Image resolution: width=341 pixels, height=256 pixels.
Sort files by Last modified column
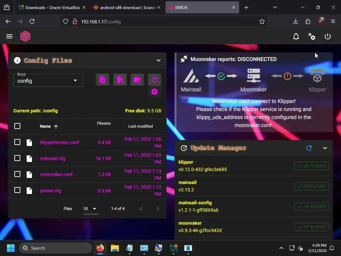click(x=141, y=126)
